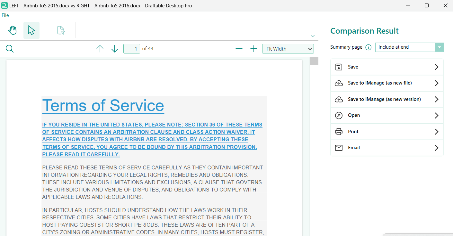
Task: Select the arrow pointer tool
Action: tap(31, 30)
